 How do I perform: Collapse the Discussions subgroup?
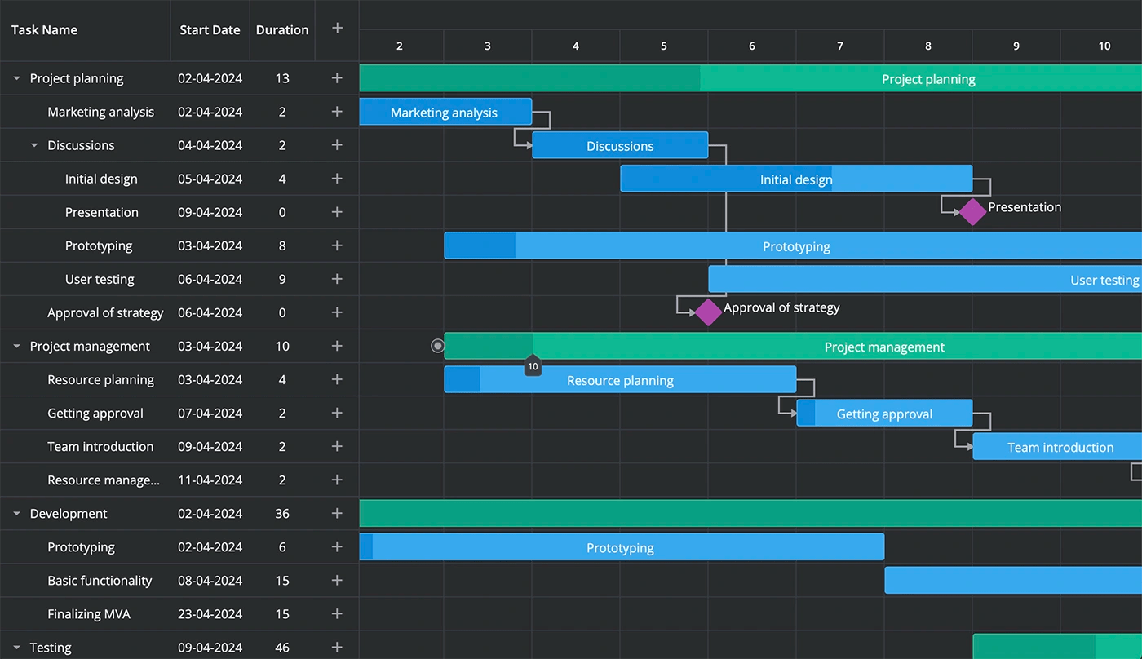(x=34, y=146)
